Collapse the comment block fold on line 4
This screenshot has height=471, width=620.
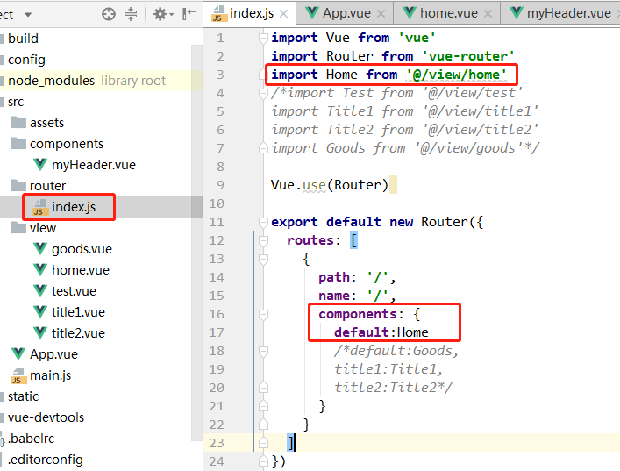pyautogui.click(x=263, y=93)
